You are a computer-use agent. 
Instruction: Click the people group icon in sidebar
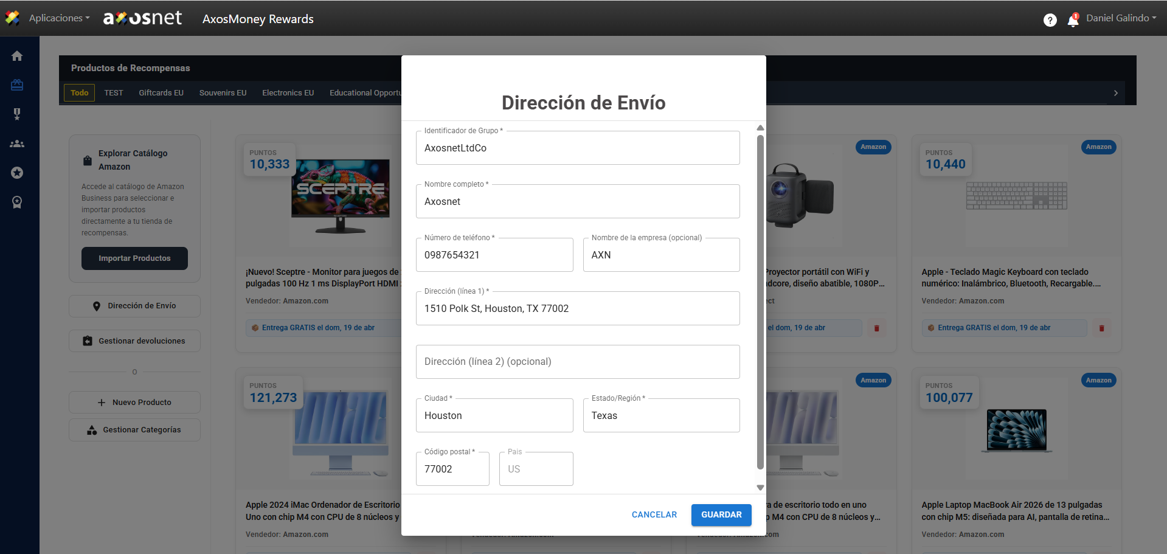point(17,144)
